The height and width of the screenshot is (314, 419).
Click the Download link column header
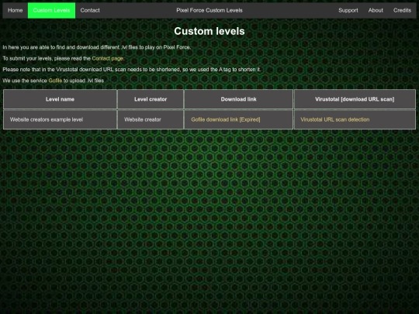pyautogui.click(x=238, y=99)
